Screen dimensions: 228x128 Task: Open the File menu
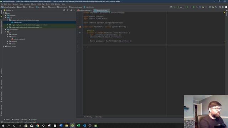pyautogui.click(x=2, y=4)
